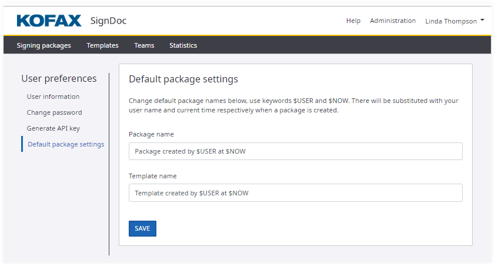Click the Kofax logo
The image size is (495, 266).
tap(49, 21)
